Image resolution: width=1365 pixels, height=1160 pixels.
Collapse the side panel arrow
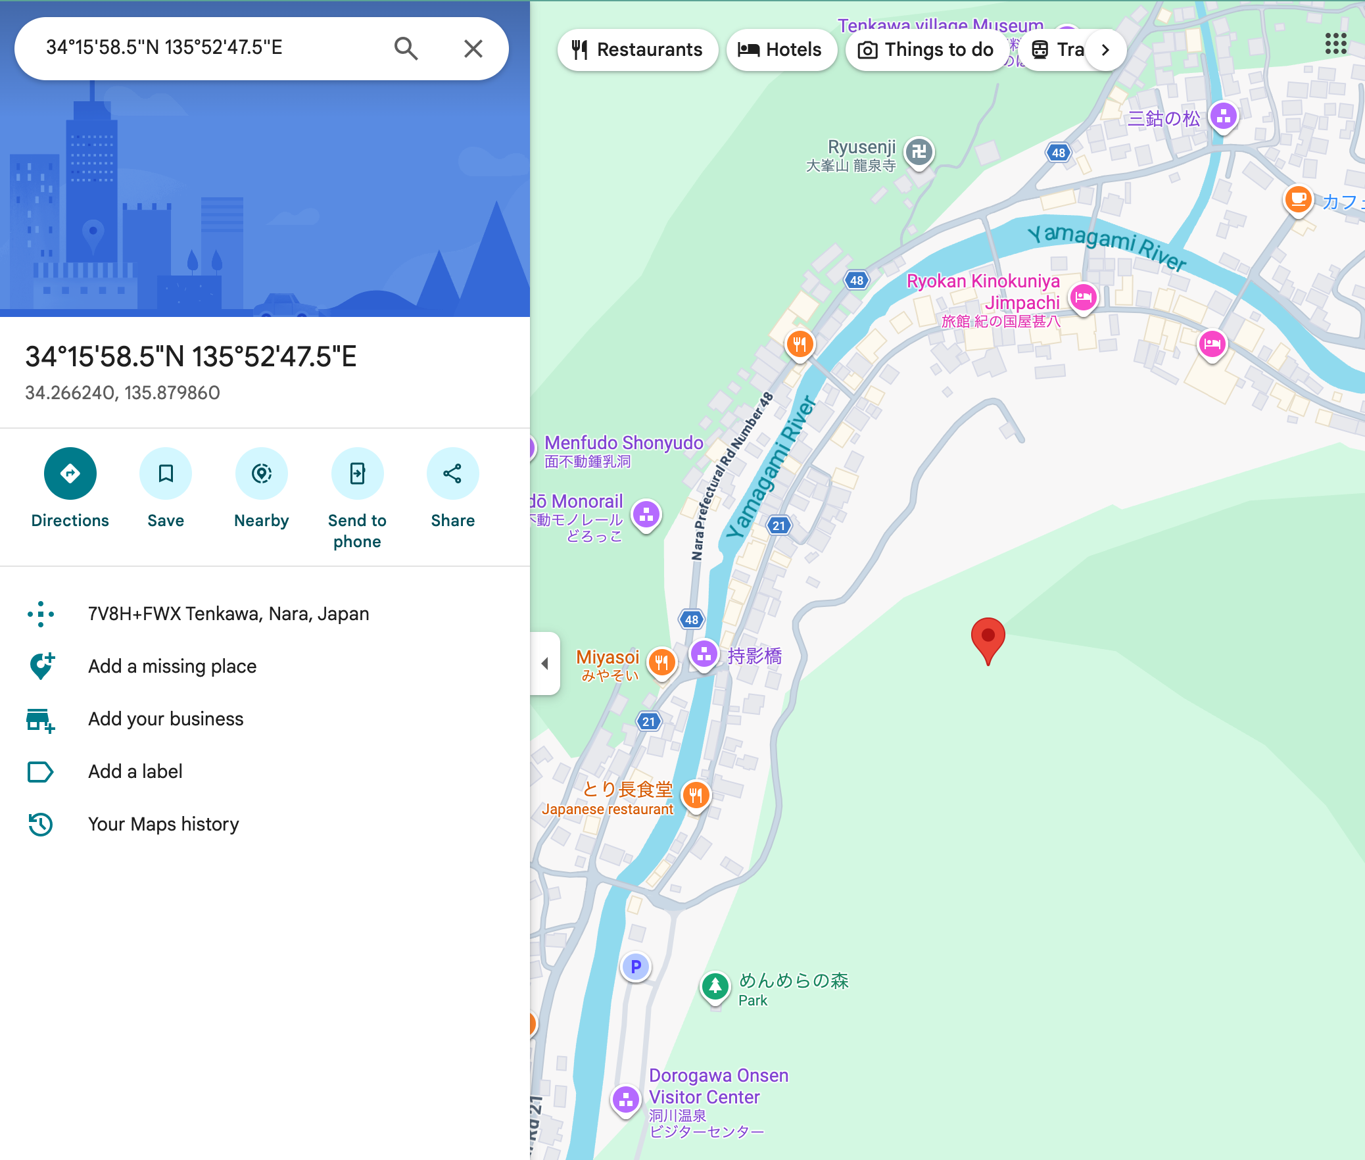tap(545, 664)
